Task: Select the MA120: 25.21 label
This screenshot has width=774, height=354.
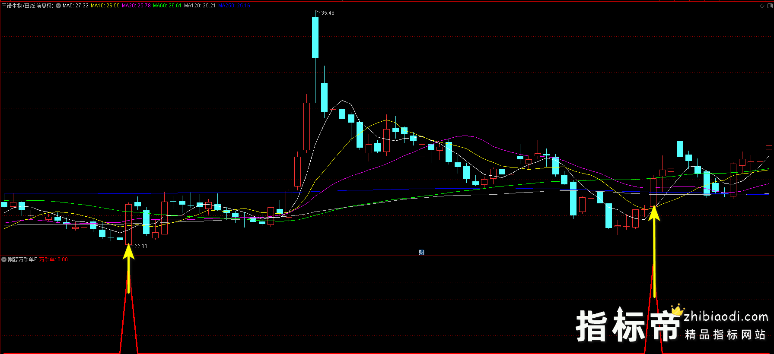Action: point(200,6)
